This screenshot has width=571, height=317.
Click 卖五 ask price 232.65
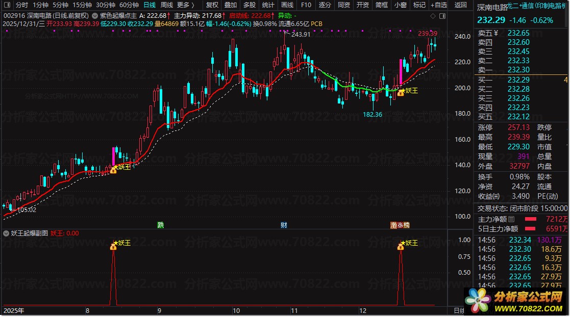click(518, 33)
